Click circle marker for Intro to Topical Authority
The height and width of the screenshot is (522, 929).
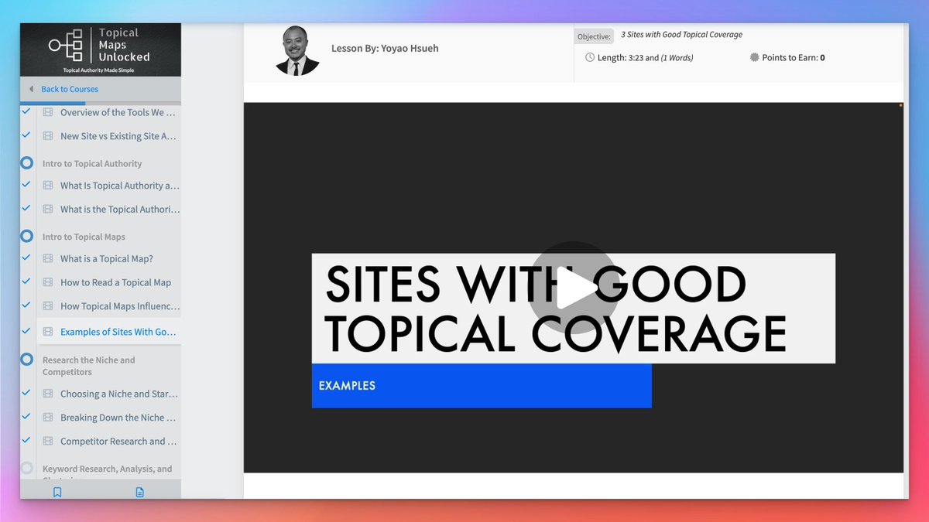pyautogui.click(x=27, y=163)
